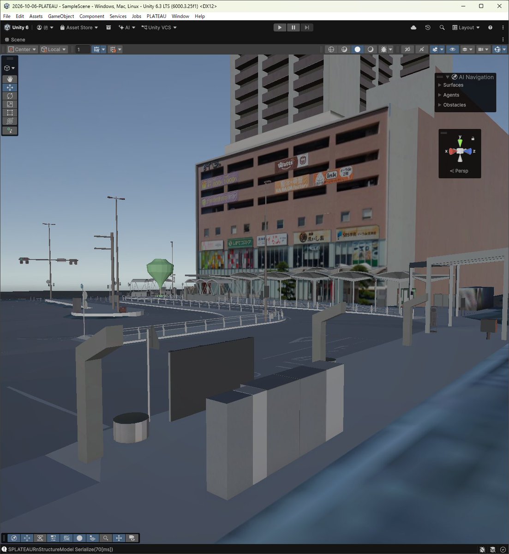Image resolution: width=509 pixels, height=554 pixels.
Task: Open the undo history icon
Action: point(428,28)
